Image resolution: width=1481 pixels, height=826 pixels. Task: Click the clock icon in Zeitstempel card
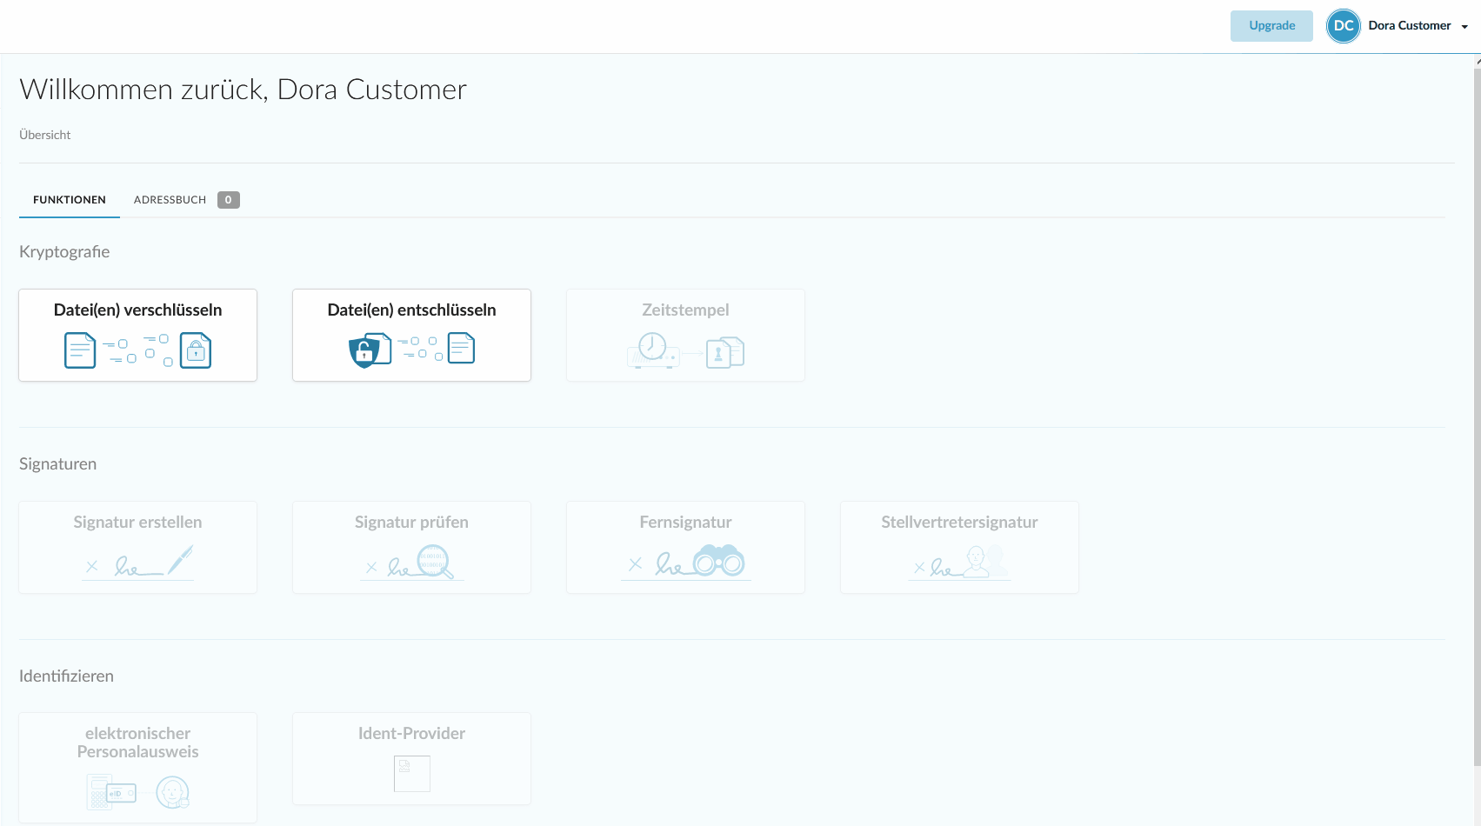(652, 346)
